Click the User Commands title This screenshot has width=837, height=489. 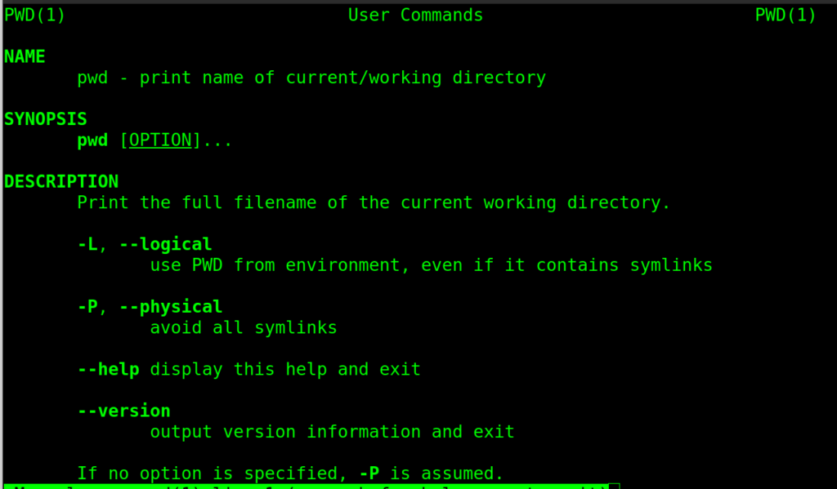click(x=415, y=16)
